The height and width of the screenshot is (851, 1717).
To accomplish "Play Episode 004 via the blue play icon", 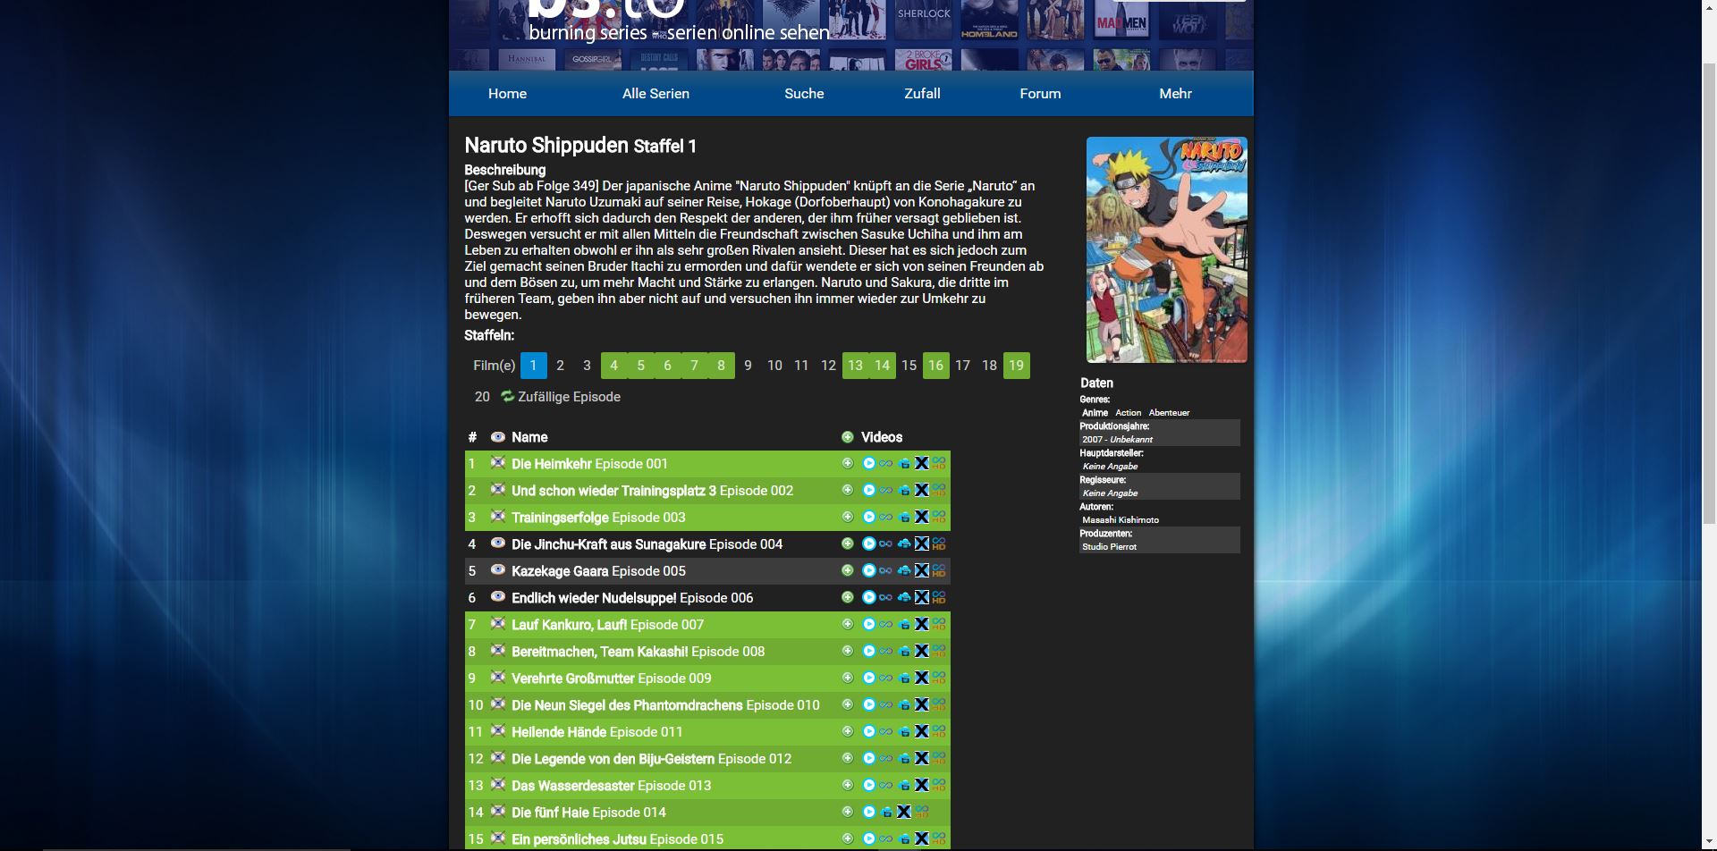I will click(x=868, y=543).
